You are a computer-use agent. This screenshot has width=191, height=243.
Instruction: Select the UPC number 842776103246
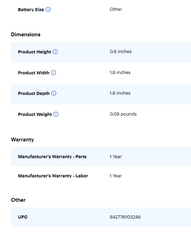coord(125,217)
